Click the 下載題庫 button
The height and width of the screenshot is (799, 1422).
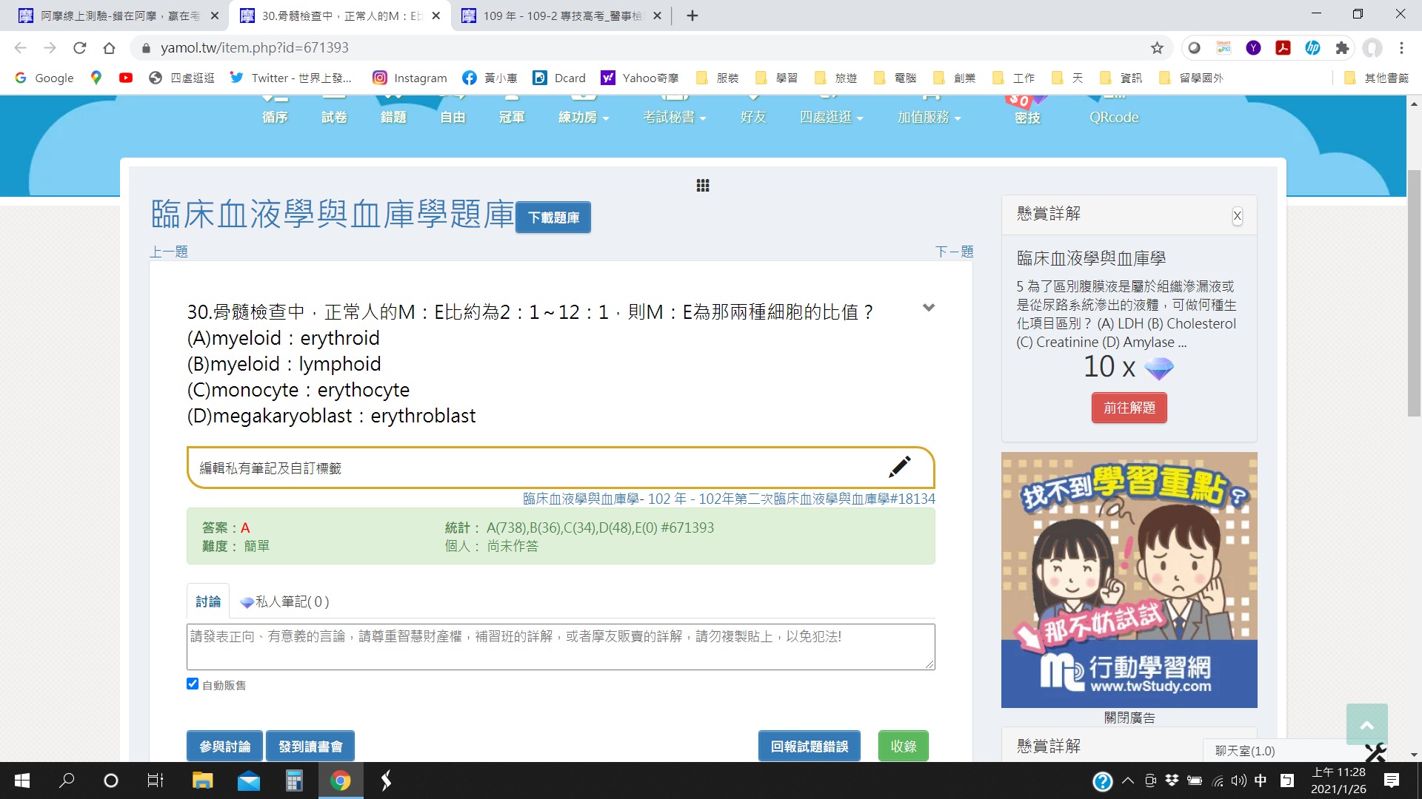553,218
